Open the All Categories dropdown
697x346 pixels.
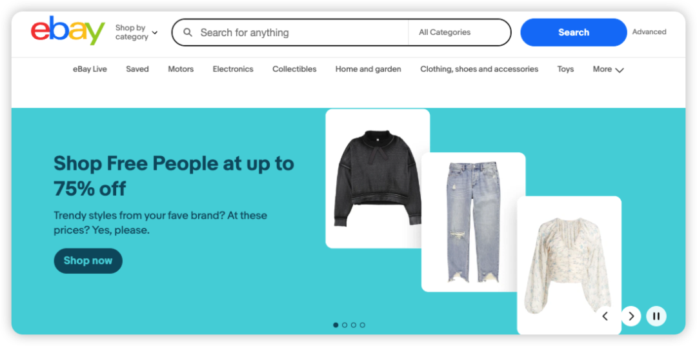click(459, 32)
